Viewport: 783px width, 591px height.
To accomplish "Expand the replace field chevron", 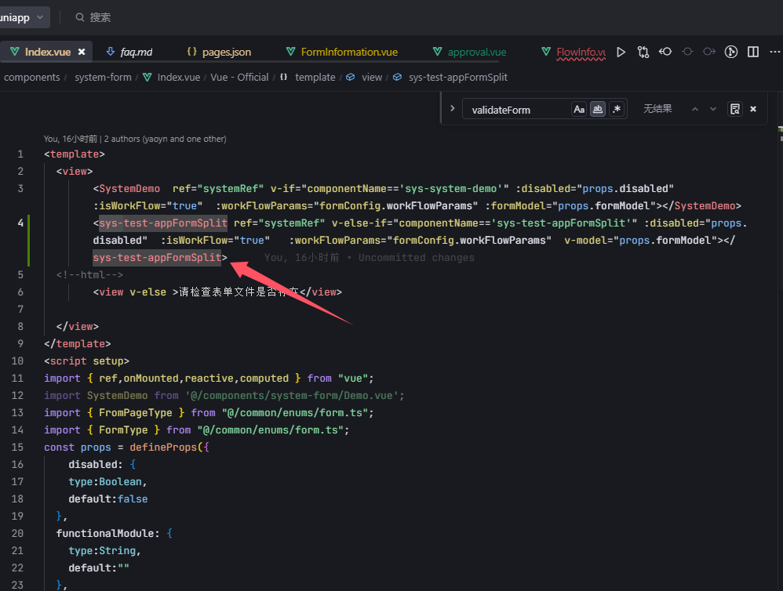I will click(x=452, y=109).
